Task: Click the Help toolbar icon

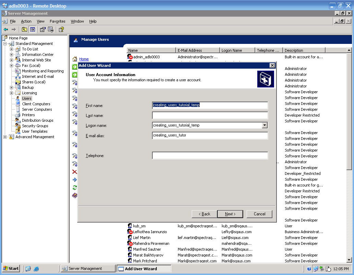Action: tap(61, 29)
